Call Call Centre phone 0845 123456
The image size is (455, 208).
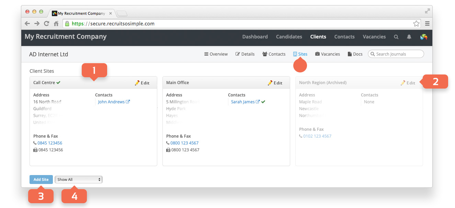tap(50, 143)
